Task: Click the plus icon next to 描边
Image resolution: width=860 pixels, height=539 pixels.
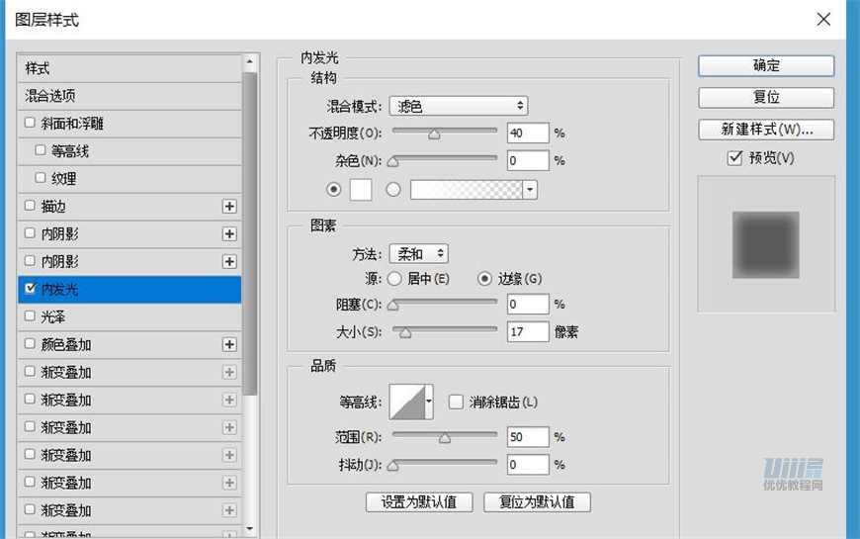Action: click(x=229, y=207)
